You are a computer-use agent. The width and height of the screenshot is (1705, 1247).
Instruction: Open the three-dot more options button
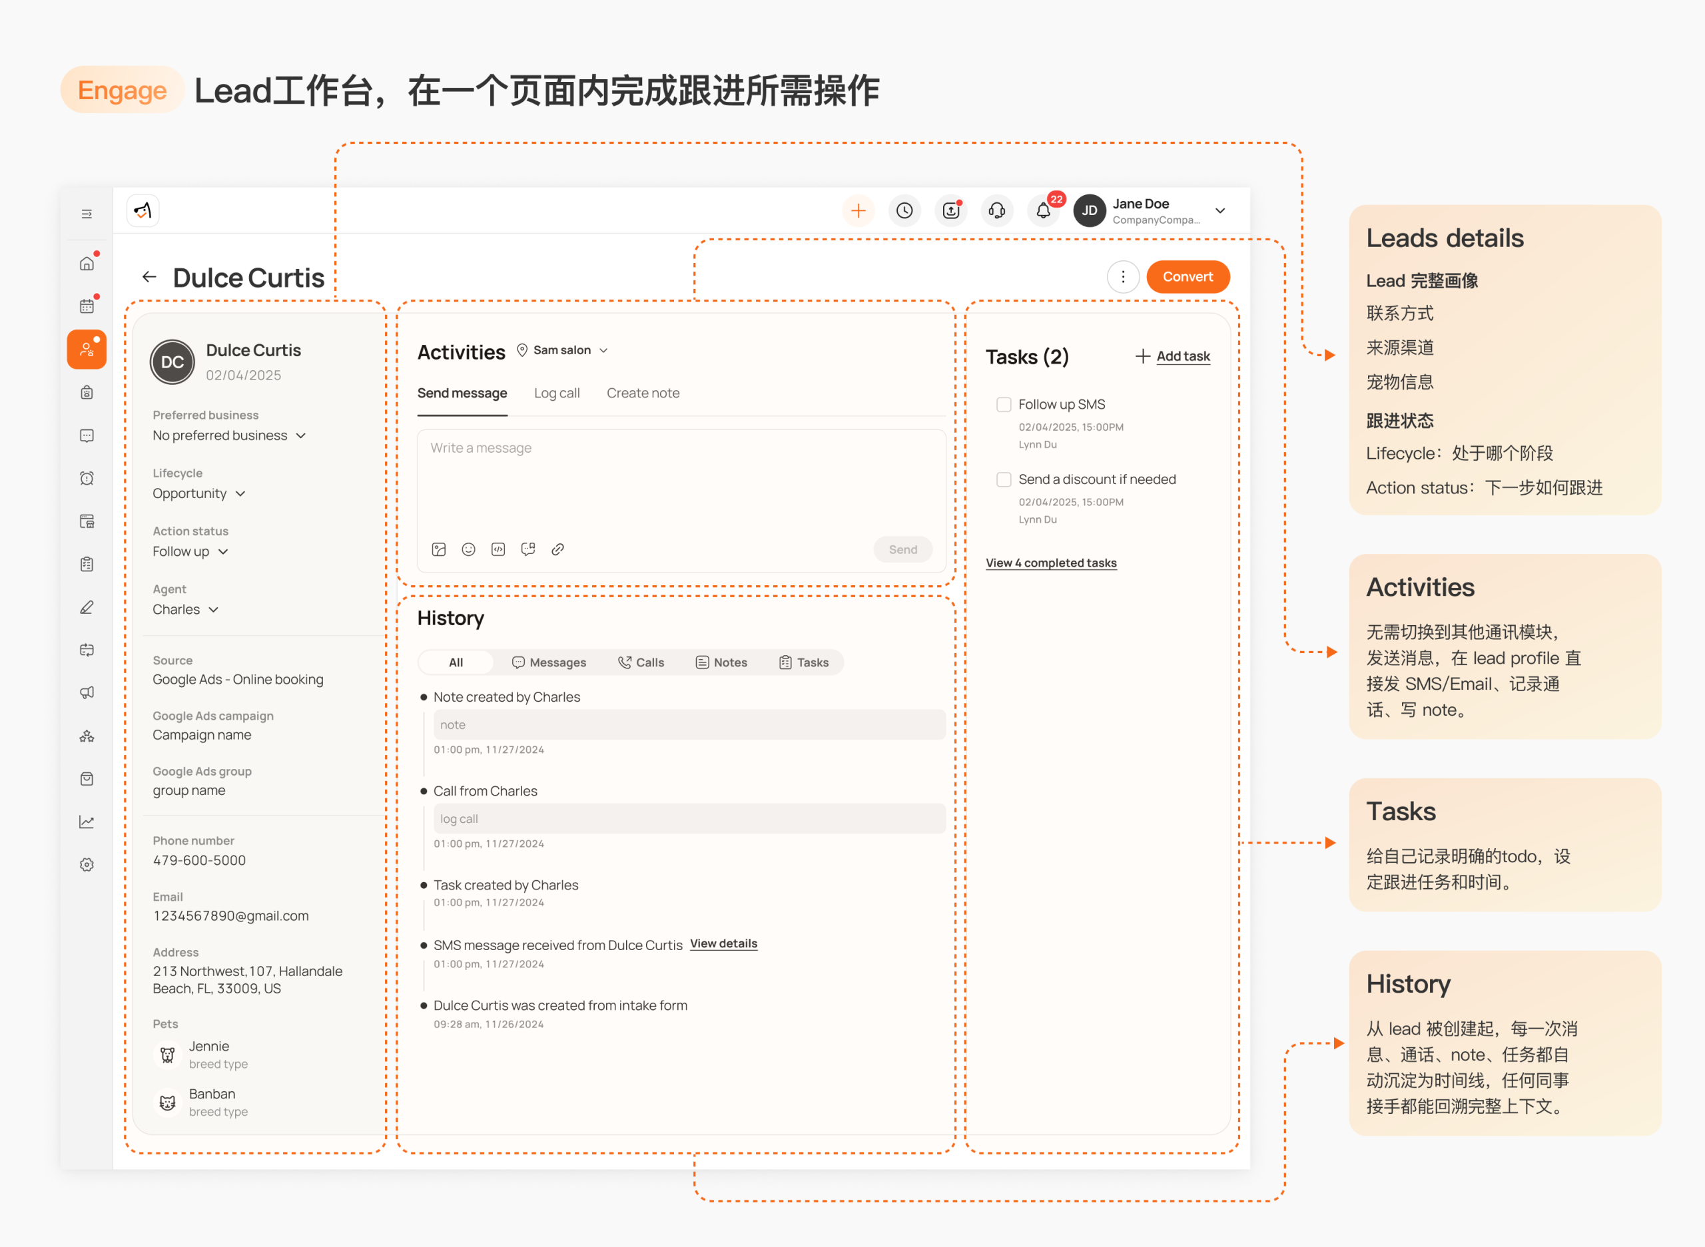1123,277
